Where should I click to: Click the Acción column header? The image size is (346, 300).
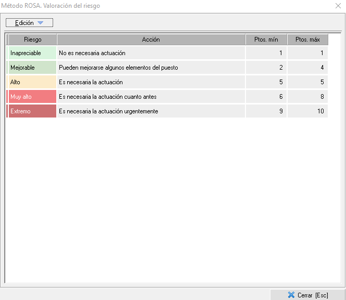tap(151, 40)
